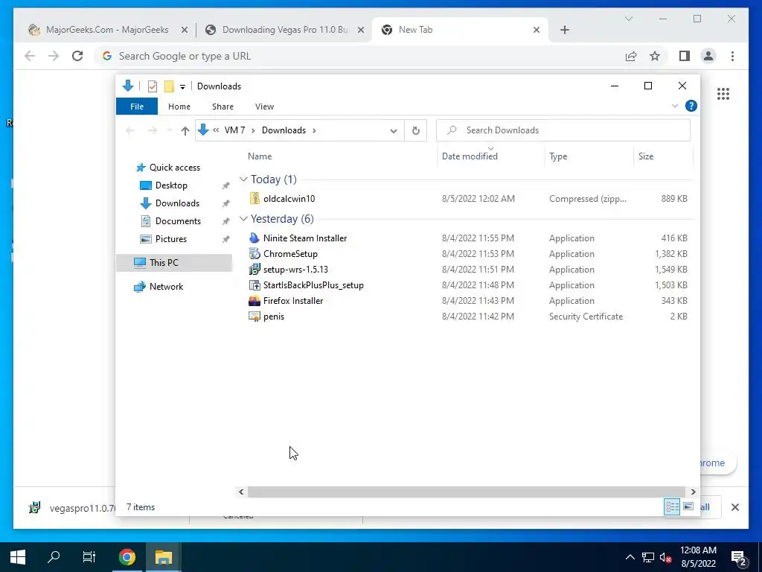Sort by the Name column header
The image size is (762, 572).
260,156
